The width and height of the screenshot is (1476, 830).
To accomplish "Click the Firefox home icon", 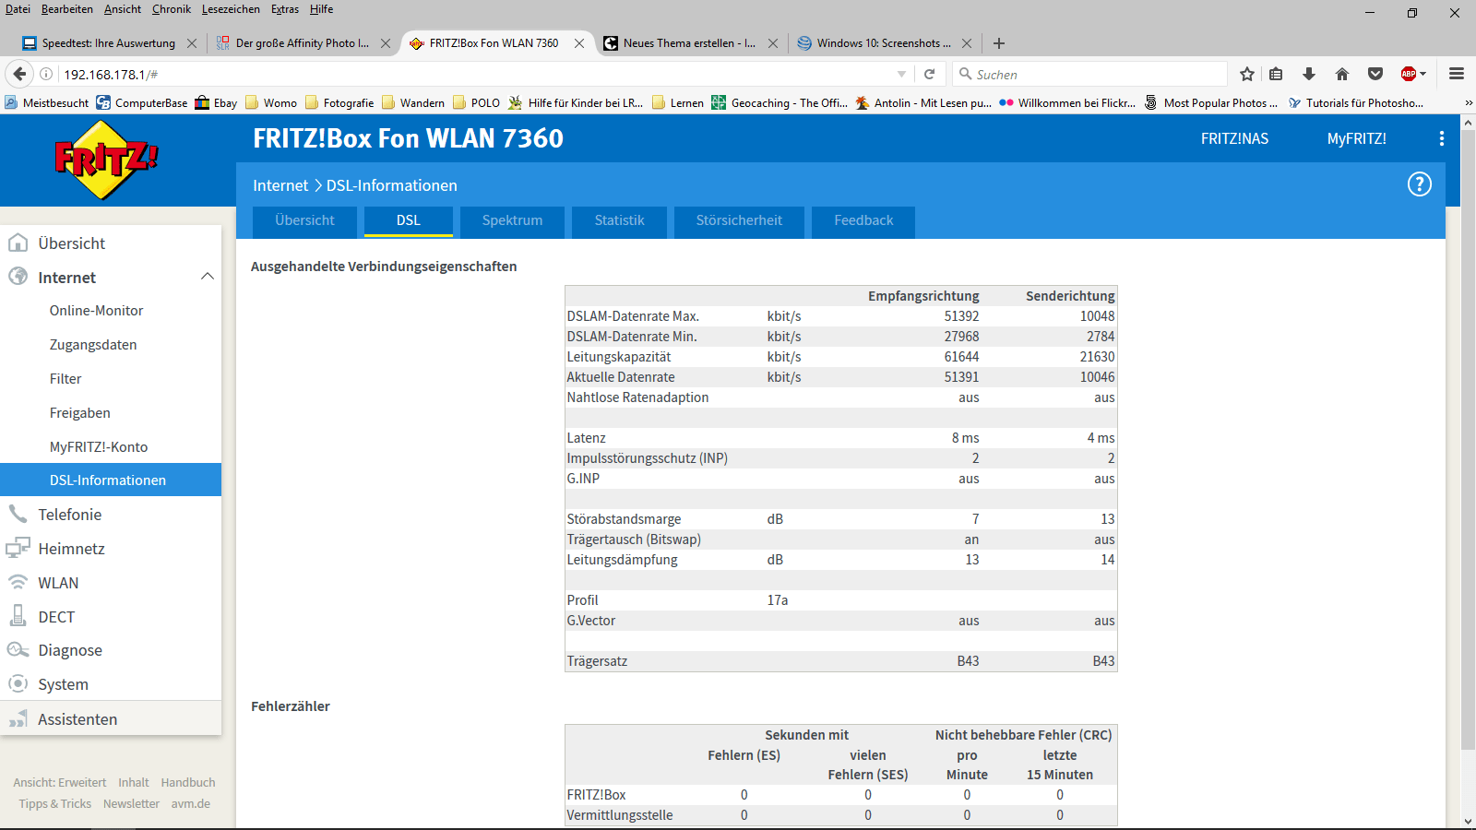I will point(1342,74).
